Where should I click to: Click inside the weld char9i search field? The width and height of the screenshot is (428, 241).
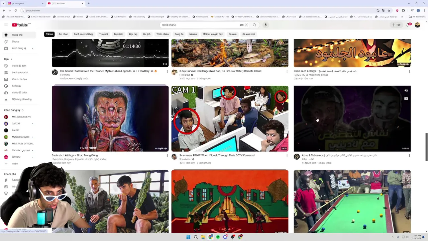(x=201, y=25)
